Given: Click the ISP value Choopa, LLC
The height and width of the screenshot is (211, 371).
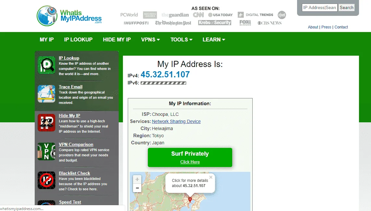Looking at the screenshot, I should (165, 114).
